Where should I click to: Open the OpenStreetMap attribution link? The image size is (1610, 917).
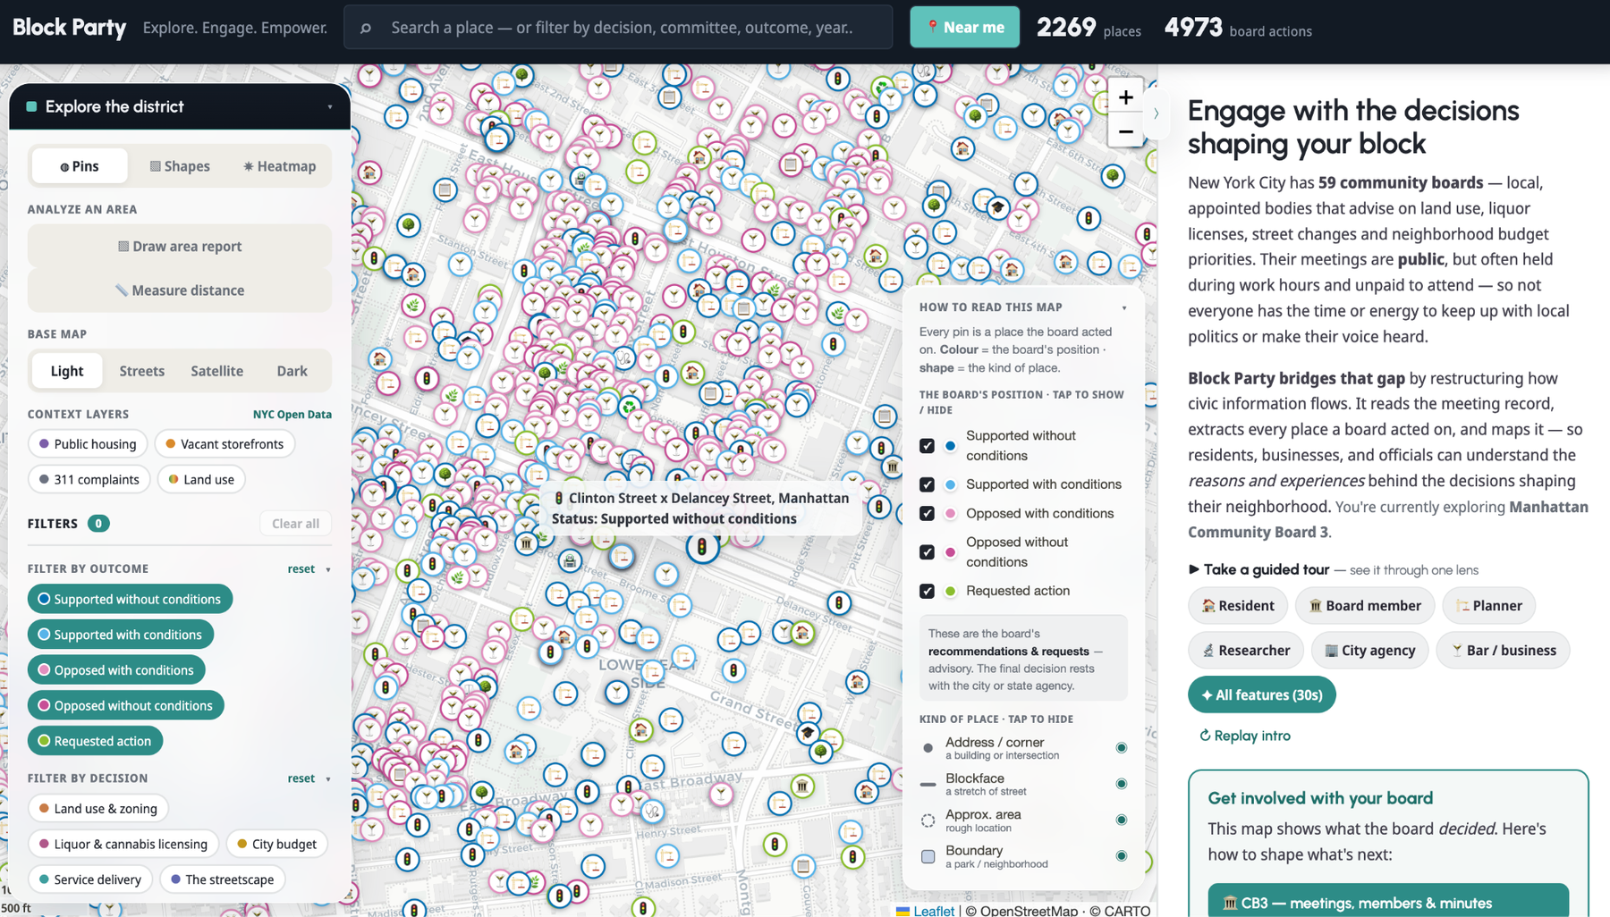click(x=1029, y=911)
